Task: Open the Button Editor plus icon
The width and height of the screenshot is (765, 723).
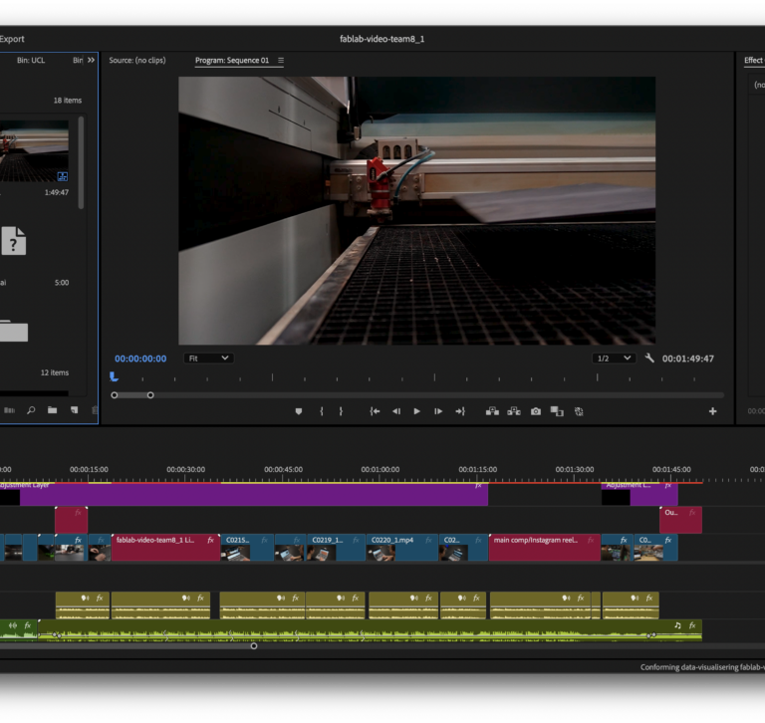Action: [712, 411]
